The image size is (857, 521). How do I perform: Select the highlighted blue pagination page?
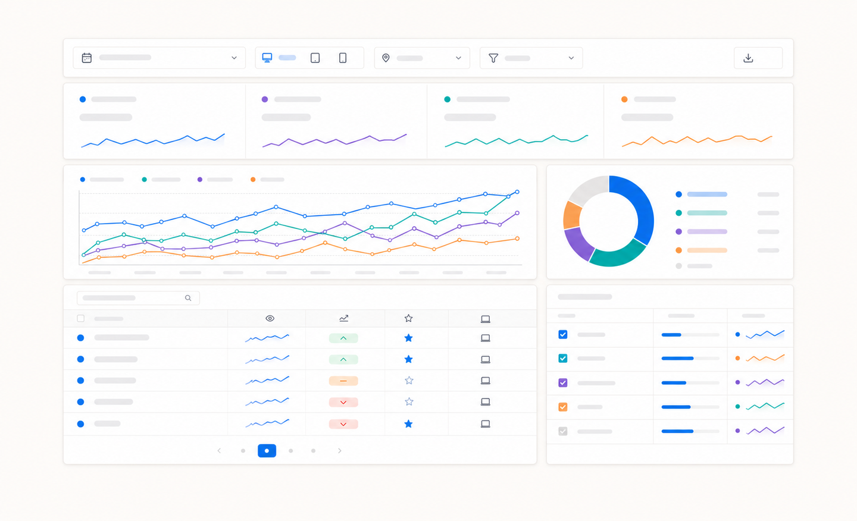pos(267,451)
